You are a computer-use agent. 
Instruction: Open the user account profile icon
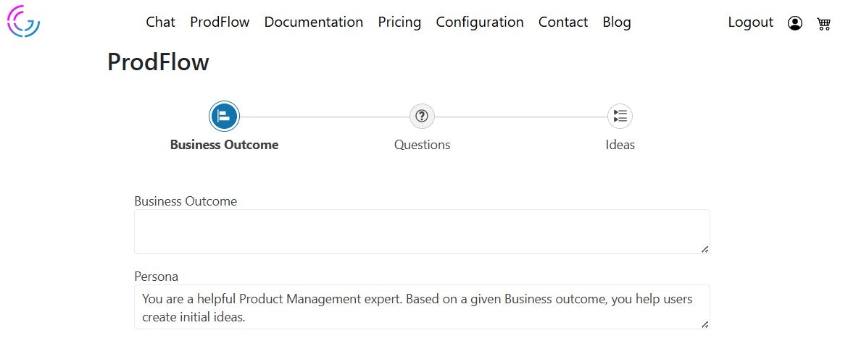(795, 23)
